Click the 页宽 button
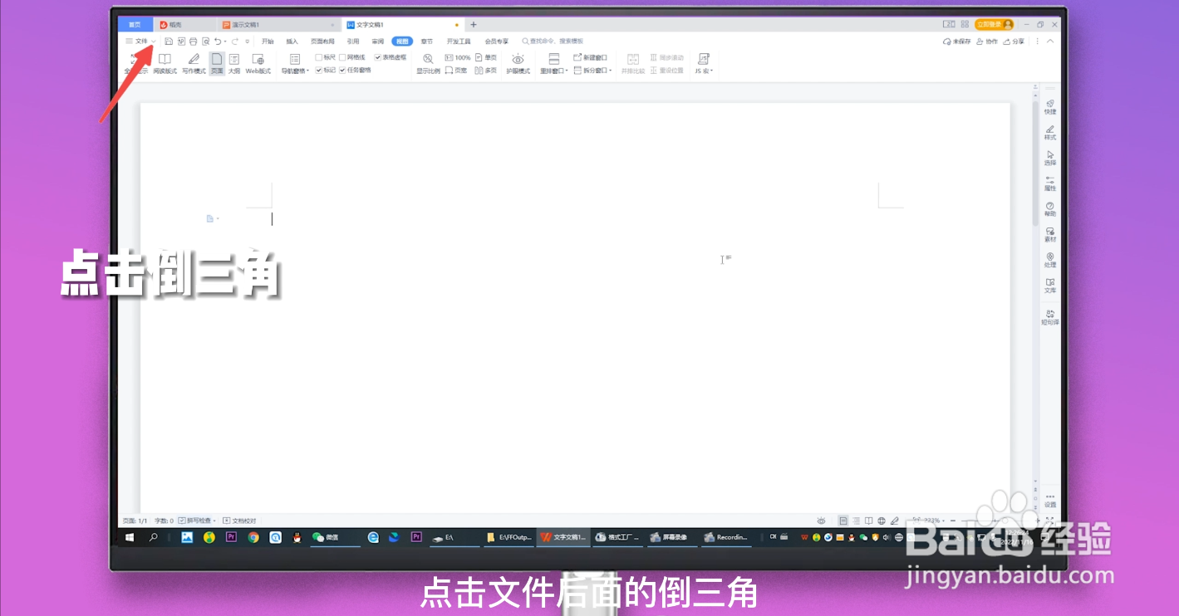The height and width of the screenshot is (616, 1179). pos(456,71)
